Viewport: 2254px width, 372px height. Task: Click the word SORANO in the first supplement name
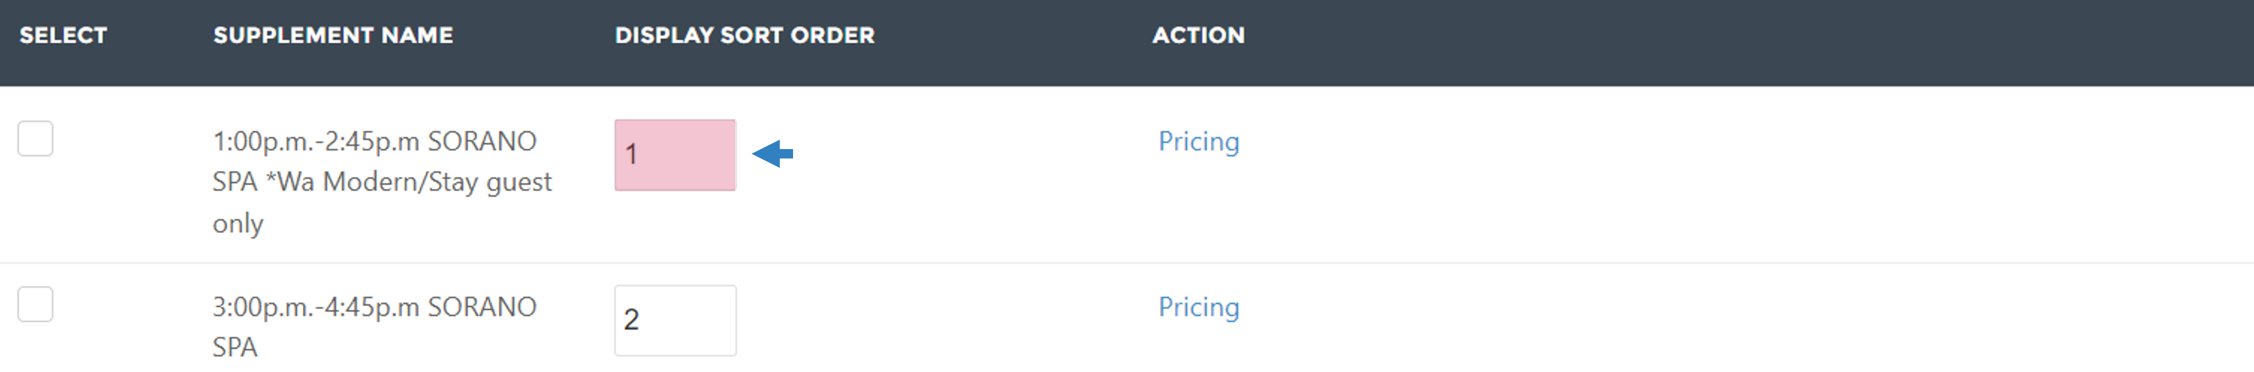482,141
